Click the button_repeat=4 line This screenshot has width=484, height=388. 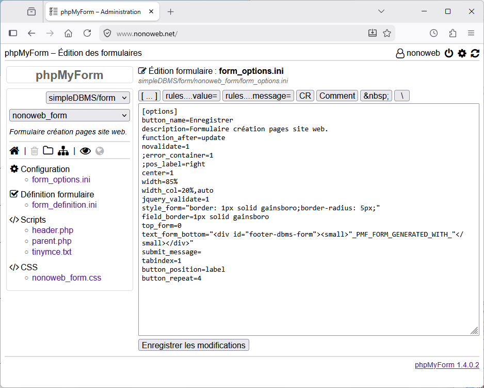172,278
